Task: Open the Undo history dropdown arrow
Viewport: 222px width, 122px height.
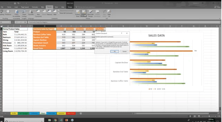Action: (x=21, y=3)
